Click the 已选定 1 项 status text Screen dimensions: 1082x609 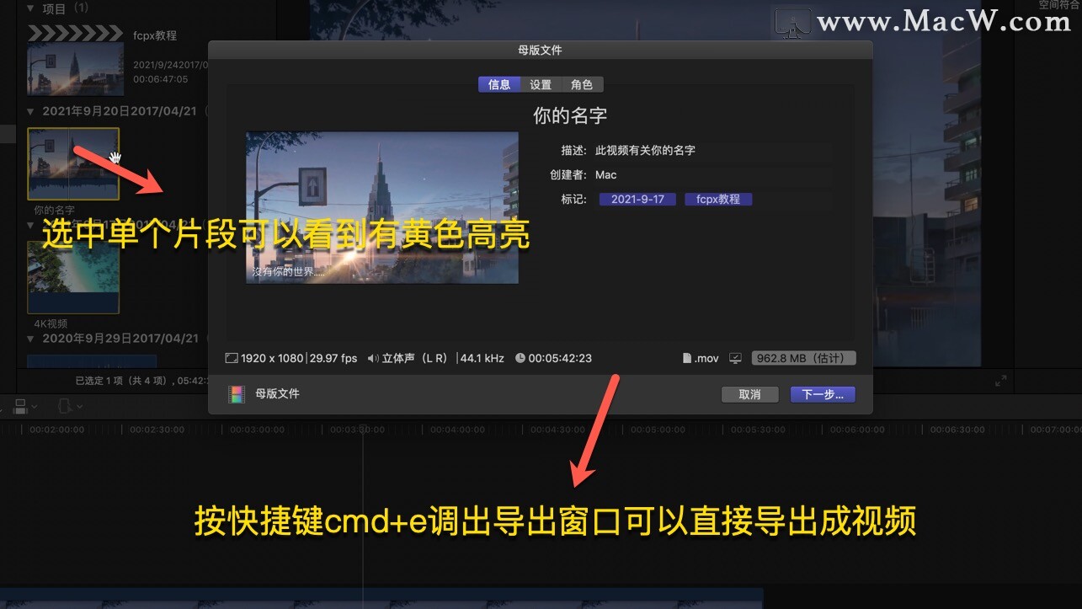tap(141, 380)
